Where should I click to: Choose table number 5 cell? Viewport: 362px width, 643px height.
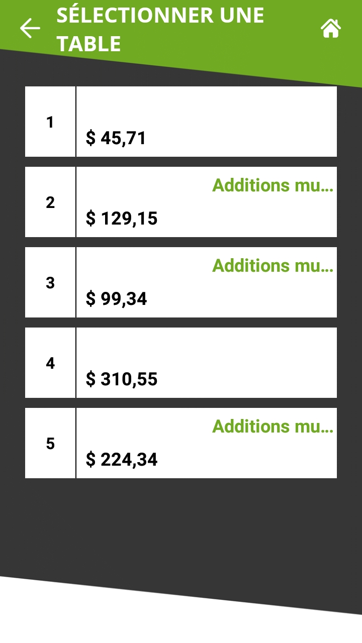tap(50, 443)
